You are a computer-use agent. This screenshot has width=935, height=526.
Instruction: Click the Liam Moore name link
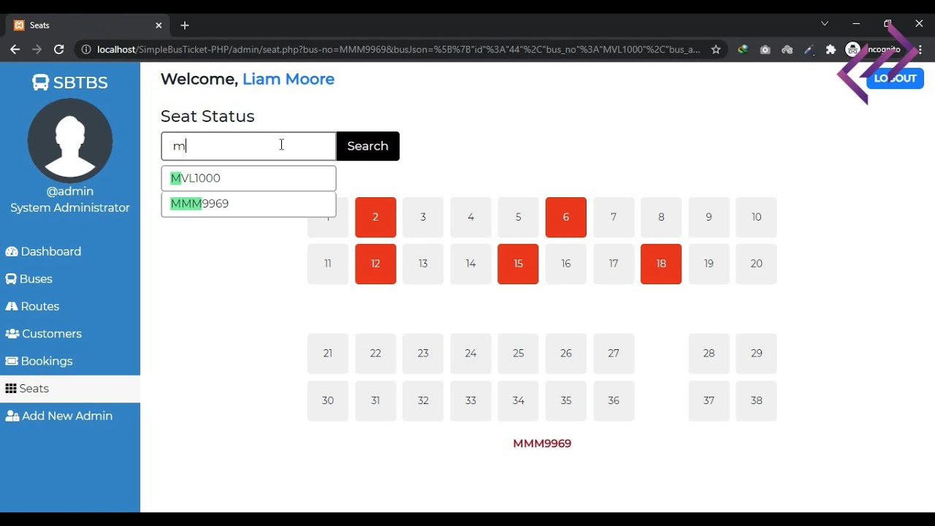coord(289,79)
